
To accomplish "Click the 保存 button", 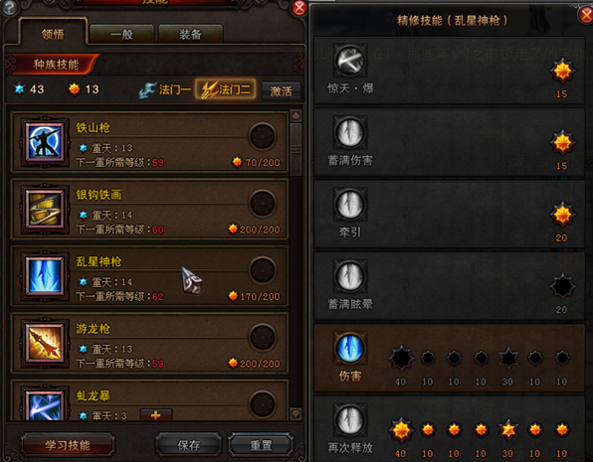I will 189,445.
